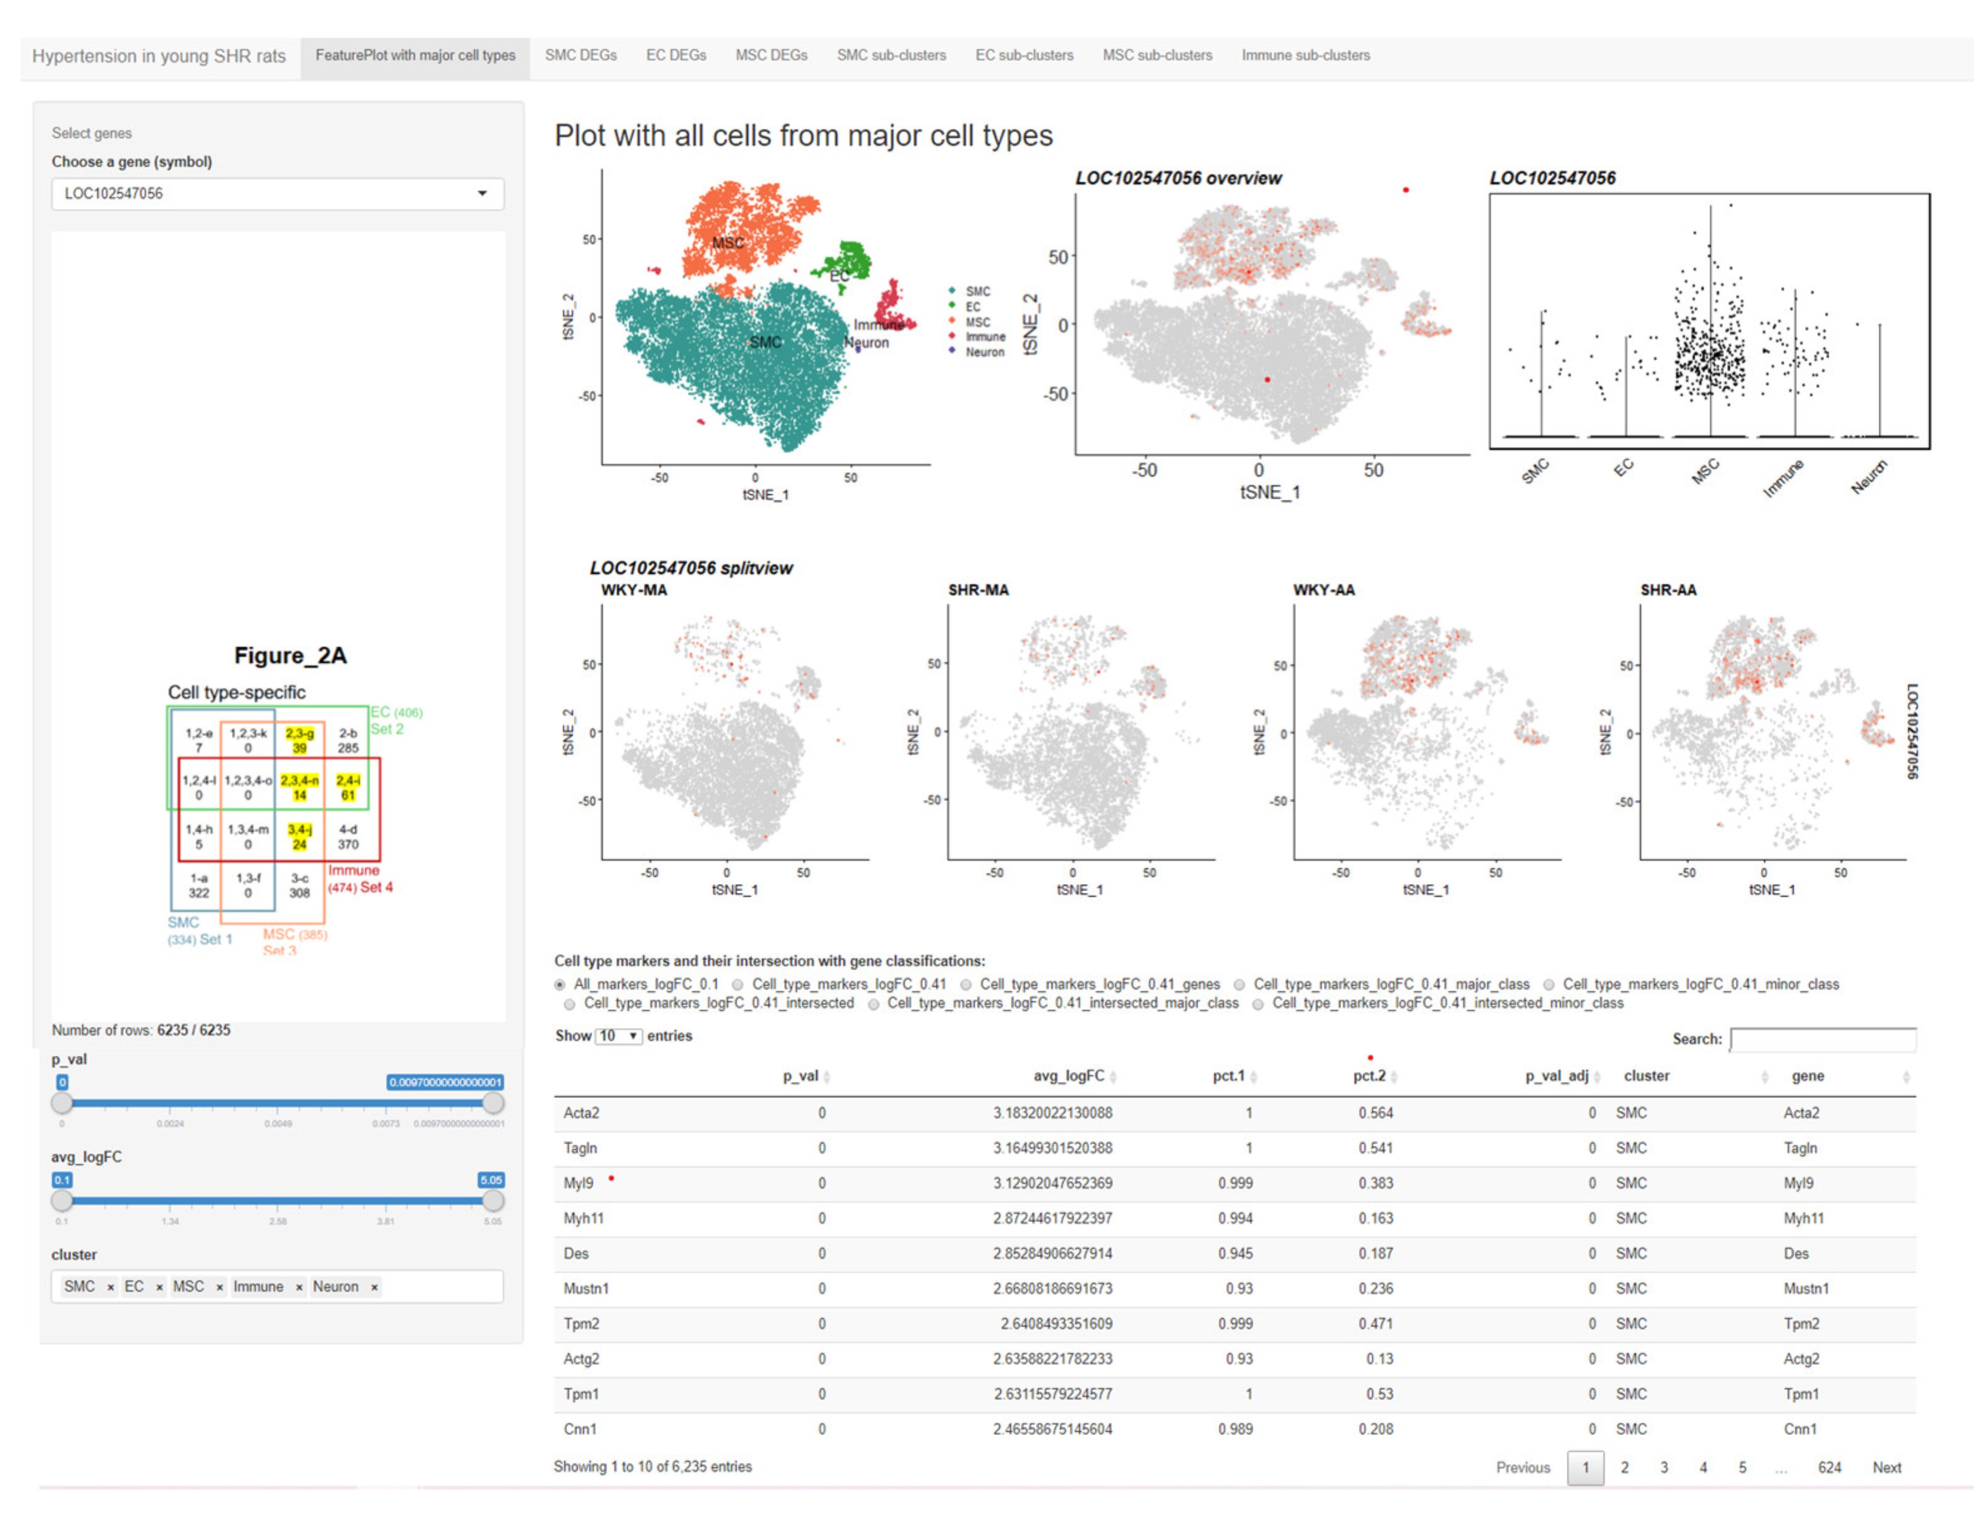Click the avg_logFC slider right handle
Screen dimensions: 1974x1524
[493, 1200]
